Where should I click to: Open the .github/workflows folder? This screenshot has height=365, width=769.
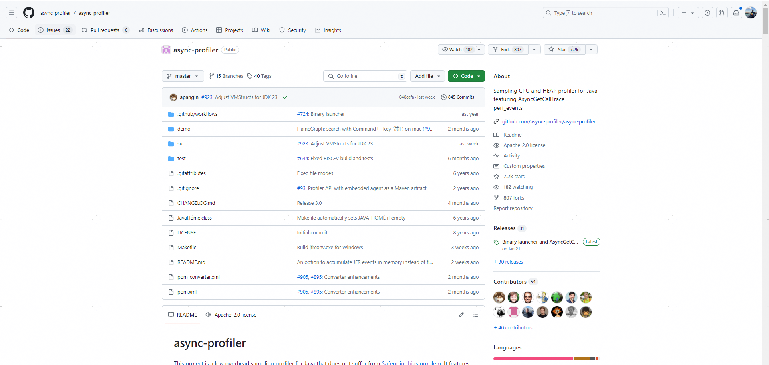coord(197,114)
